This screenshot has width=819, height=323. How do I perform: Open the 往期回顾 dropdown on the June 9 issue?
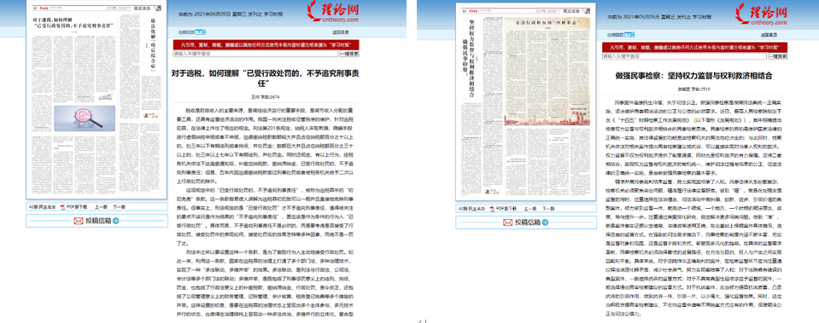pyautogui.click(x=201, y=32)
